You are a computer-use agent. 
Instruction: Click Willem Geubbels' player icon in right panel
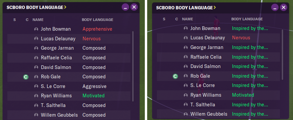[185, 114]
